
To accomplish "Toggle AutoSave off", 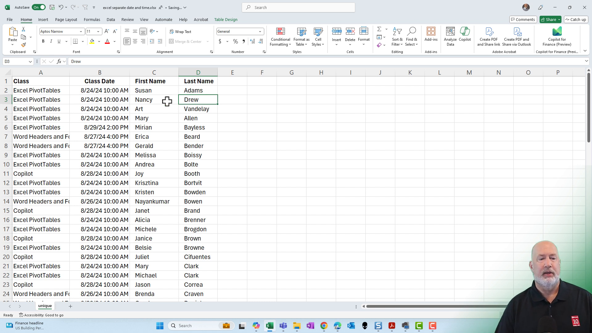I will pyautogui.click(x=39, y=7).
